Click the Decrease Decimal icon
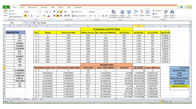 [x=106, y=16]
